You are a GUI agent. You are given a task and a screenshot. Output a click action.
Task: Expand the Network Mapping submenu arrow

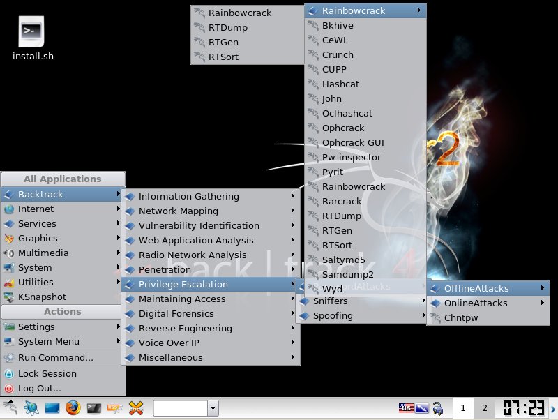tap(292, 211)
